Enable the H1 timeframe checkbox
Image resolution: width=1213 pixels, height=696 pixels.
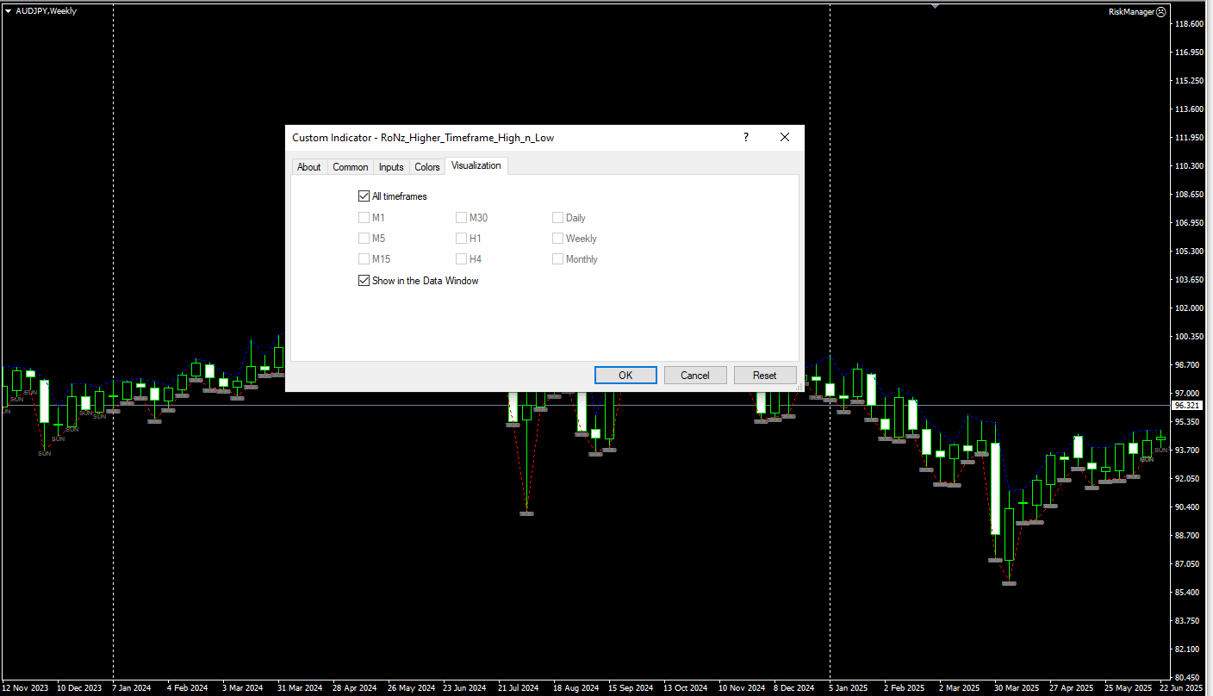(461, 238)
